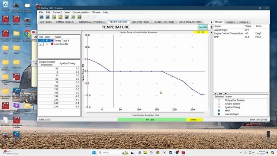Image resolution: width=277 pixels, height=156 pixels.
Task: Click the yellow-green arrow toolbar icon
Action: pos(54,17)
